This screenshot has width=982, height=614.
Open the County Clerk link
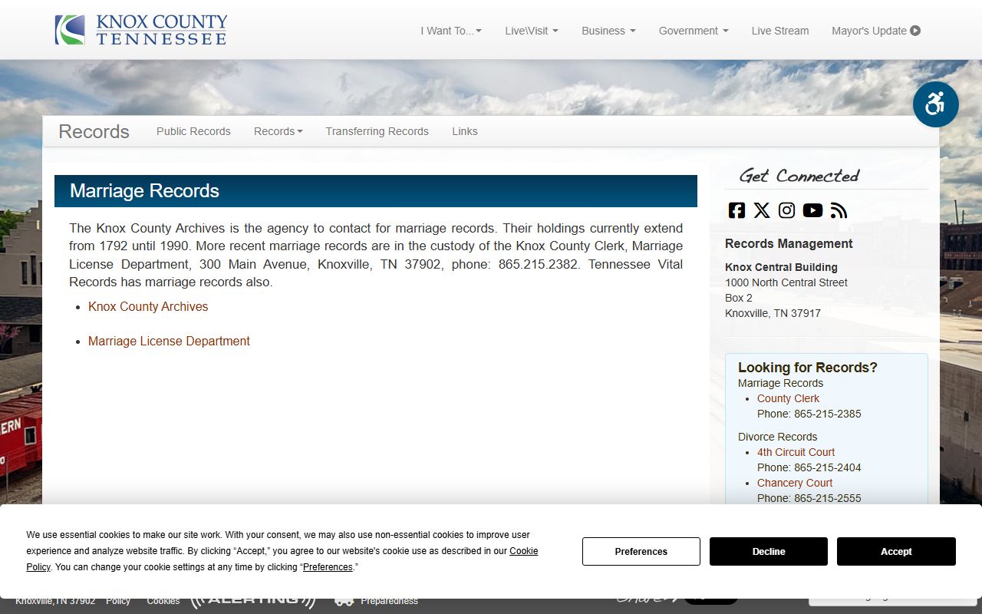(x=788, y=398)
